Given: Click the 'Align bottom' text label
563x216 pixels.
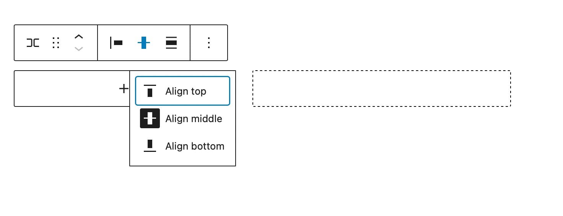Looking at the screenshot, I should pyautogui.click(x=195, y=146).
